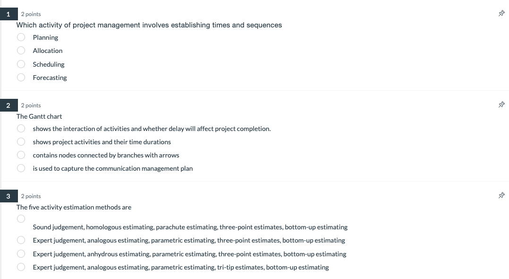Image resolution: width=509 pixels, height=279 pixels.
Task: Select the 'Planning' answer option
Action: [21, 37]
